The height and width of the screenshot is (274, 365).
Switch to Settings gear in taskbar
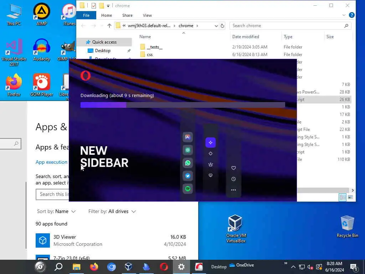coord(181,267)
